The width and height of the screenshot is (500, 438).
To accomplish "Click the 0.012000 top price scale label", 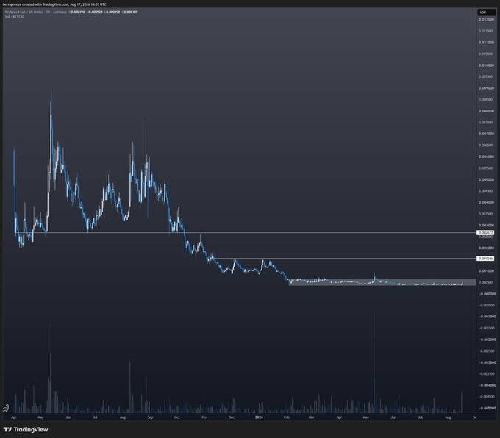I will [486, 19].
